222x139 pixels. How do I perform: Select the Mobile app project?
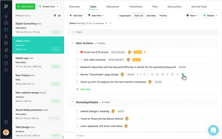[38, 62]
